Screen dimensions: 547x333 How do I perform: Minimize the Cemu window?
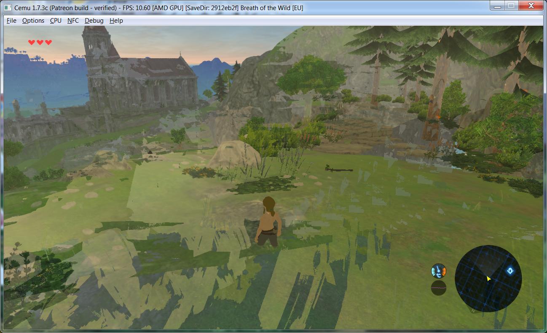(x=497, y=5)
